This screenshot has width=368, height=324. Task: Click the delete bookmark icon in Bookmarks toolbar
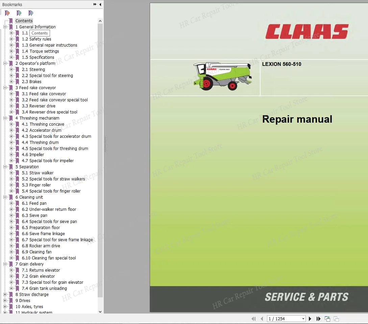[7, 13]
